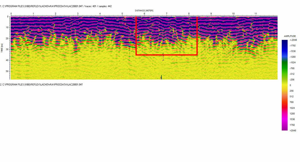Click the yellow zero region of color bar
Viewport: 300px width, 162px height.
click(284, 85)
